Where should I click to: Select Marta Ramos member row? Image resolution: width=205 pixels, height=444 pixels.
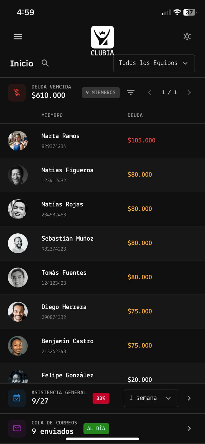coord(102,141)
